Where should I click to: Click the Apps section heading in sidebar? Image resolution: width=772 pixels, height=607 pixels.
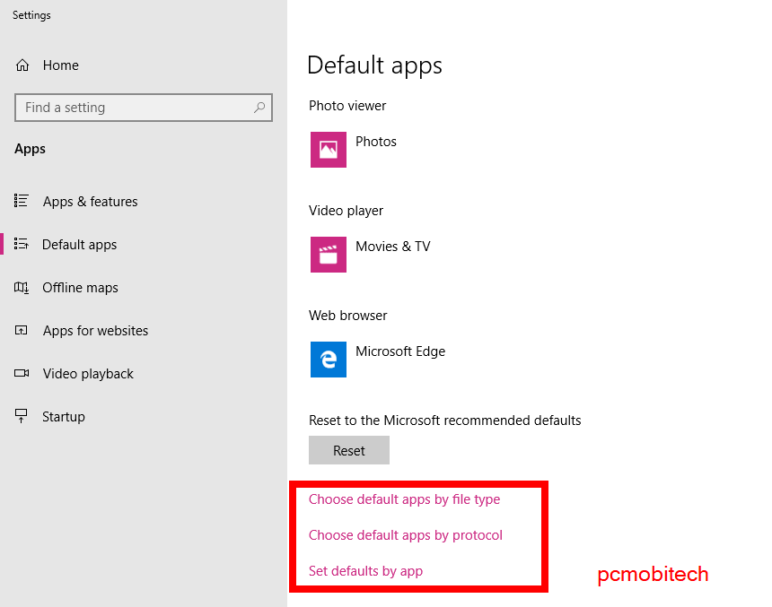pos(30,149)
